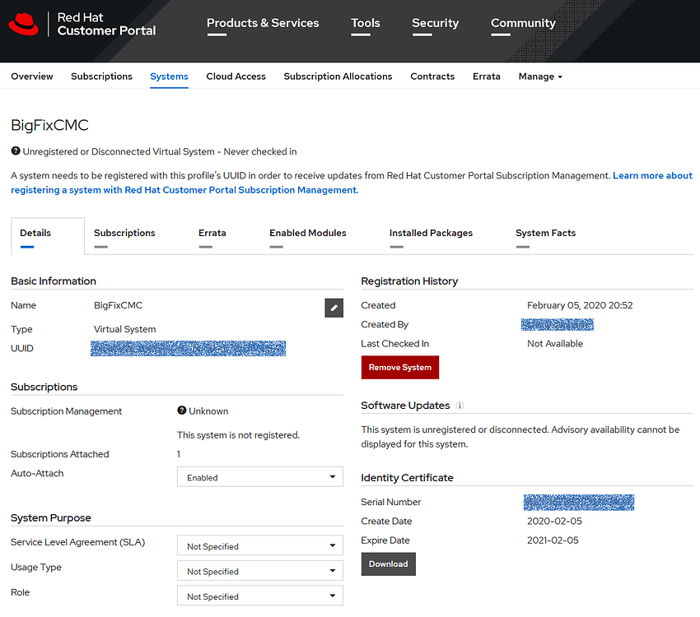The image size is (700, 617).
Task: Click the Remove System button
Action: (x=399, y=367)
